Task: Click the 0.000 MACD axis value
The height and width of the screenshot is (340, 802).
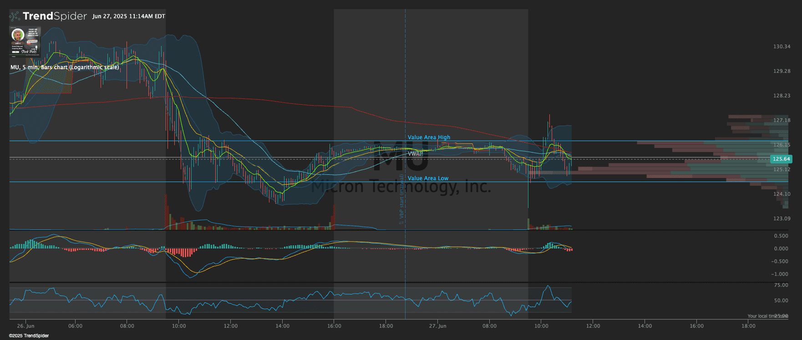Action: [x=781, y=249]
